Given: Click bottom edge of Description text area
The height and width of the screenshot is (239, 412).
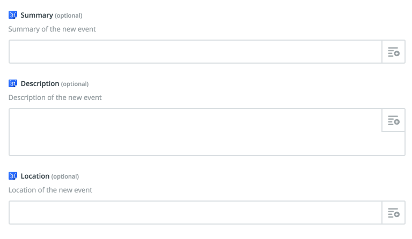Looking at the screenshot, I should coord(207,155).
